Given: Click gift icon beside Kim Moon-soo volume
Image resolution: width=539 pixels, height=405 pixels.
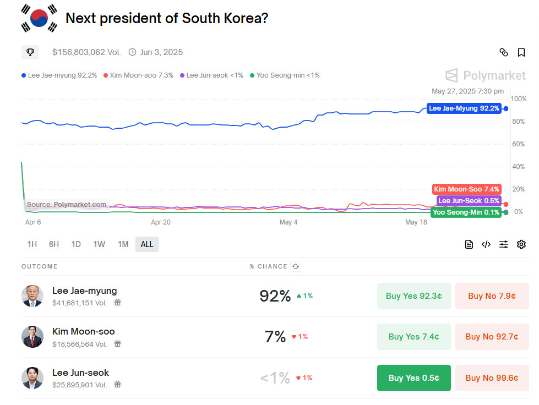Looking at the screenshot, I should click(x=117, y=344).
